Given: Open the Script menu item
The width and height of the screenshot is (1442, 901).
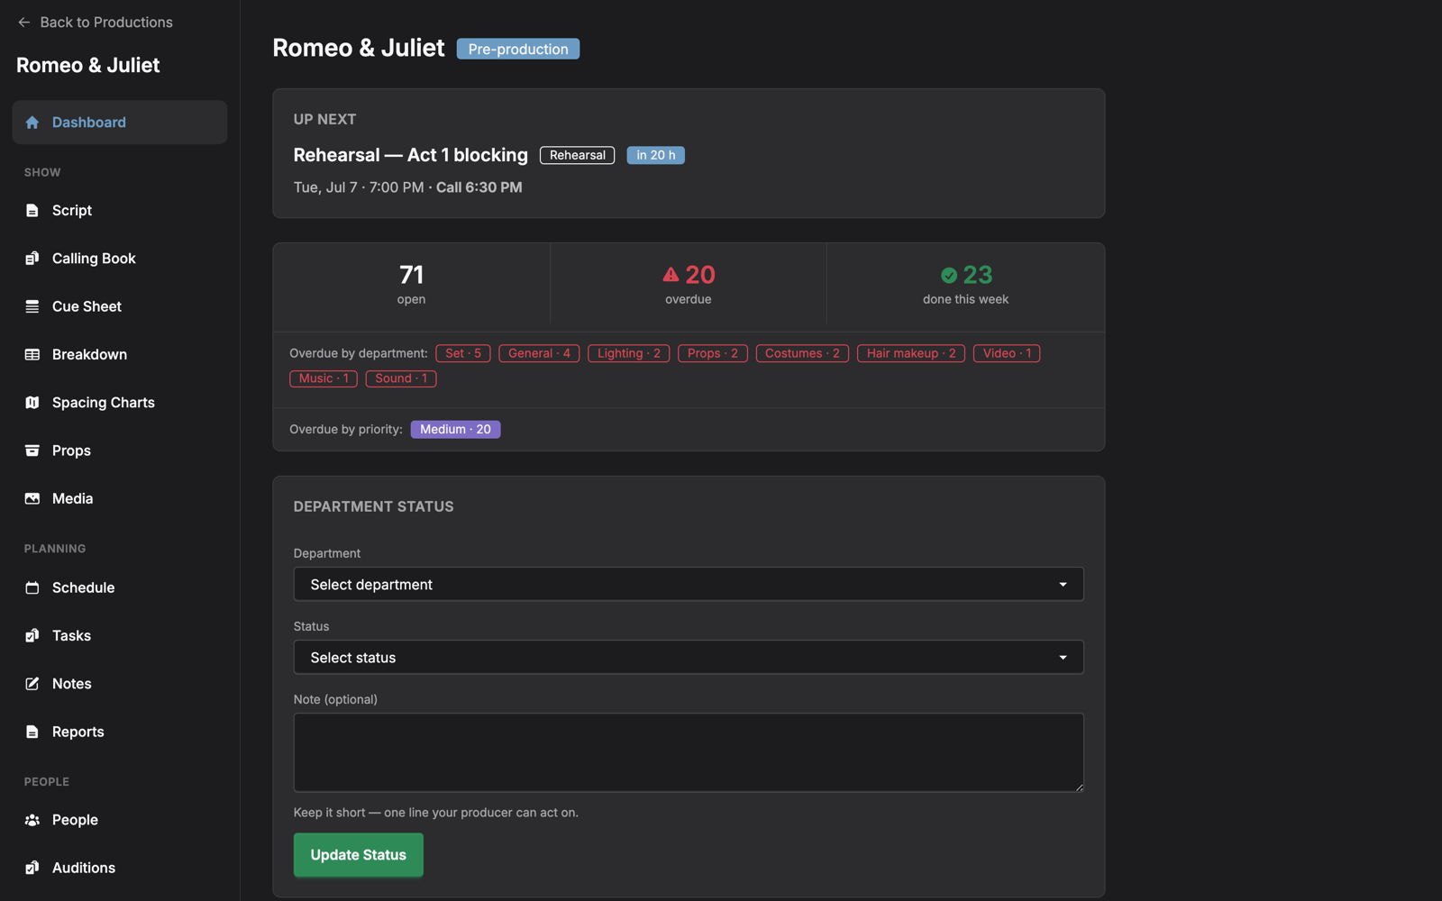Looking at the screenshot, I should 120,211.
